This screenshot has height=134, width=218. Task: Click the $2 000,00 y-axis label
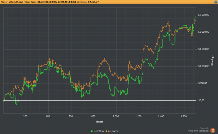coord(204,32)
